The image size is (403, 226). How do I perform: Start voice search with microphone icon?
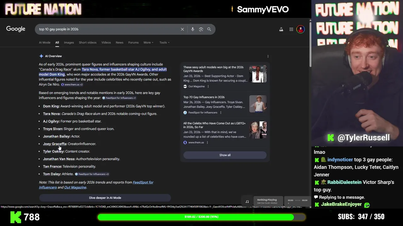(x=193, y=29)
